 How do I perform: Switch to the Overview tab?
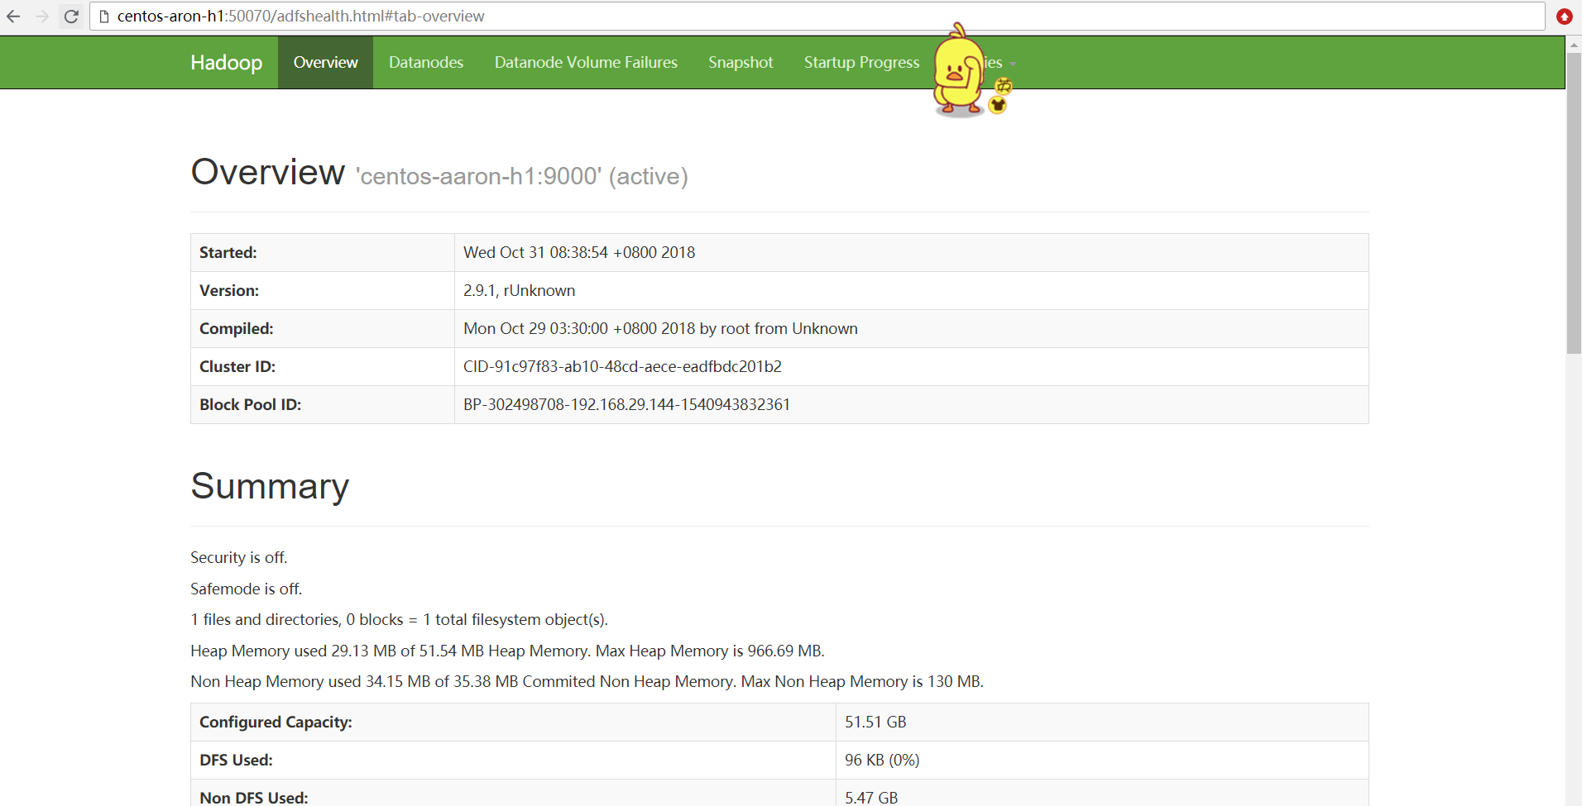coord(325,63)
